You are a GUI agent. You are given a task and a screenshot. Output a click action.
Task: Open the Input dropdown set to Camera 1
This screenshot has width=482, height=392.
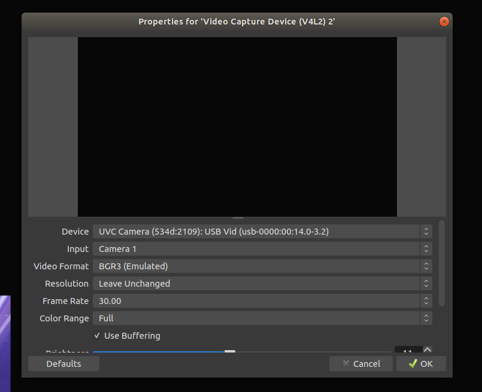[x=262, y=249]
